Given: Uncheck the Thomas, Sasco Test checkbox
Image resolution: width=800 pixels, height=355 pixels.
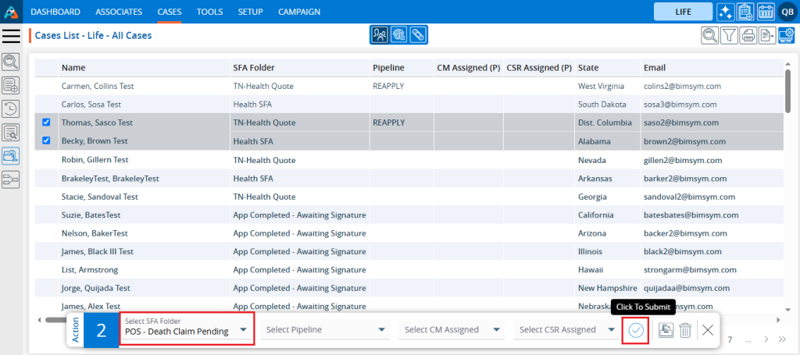Looking at the screenshot, I should coord(46,122).
